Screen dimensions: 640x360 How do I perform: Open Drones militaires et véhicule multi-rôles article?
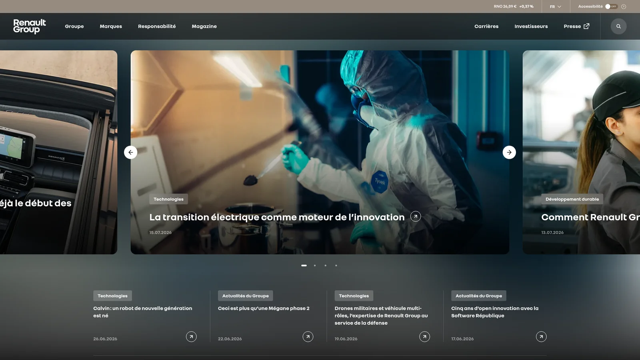coord(381,316)
